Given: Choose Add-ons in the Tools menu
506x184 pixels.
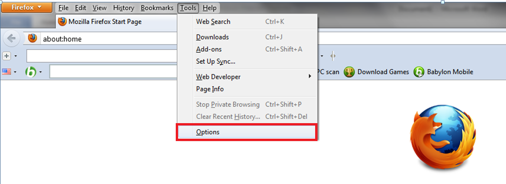Looking at the screenshot, I should tap(248, 50).
